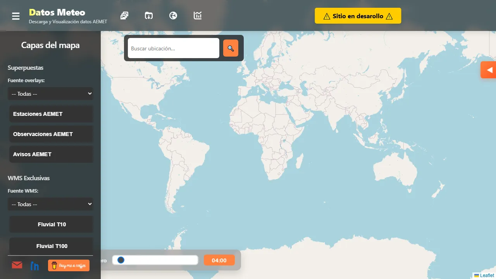Screen dimensions: 496x279
Task: Open the hamburger menu icon
Action: click(15, 16)
